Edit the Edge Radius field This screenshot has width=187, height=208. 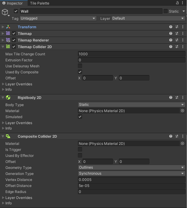[x=131, y=192]
